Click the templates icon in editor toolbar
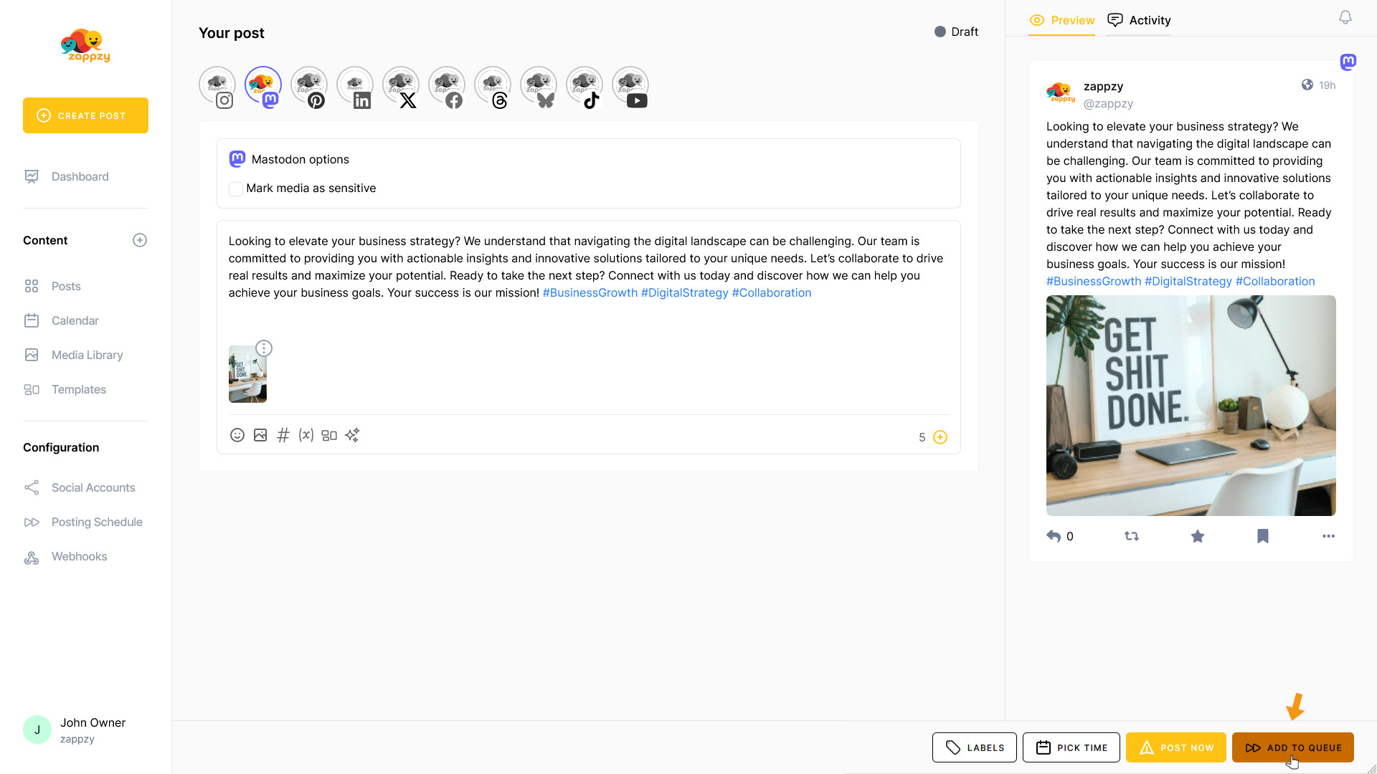Screen dimensions: 1377x774 [329, 435]
